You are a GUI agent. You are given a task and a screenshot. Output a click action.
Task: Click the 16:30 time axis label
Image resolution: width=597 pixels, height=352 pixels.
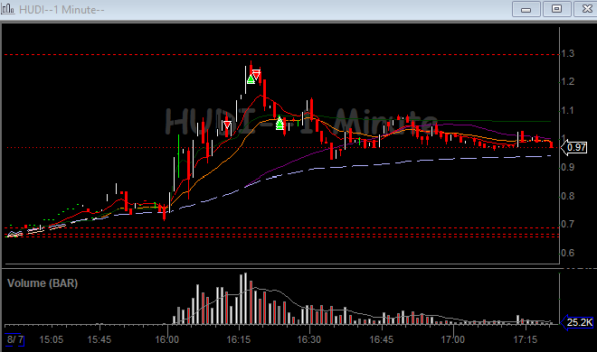click(x=308, y=339)
